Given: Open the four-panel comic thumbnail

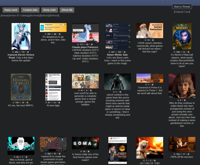Looking at the screenshot, I should coord(85,81).
